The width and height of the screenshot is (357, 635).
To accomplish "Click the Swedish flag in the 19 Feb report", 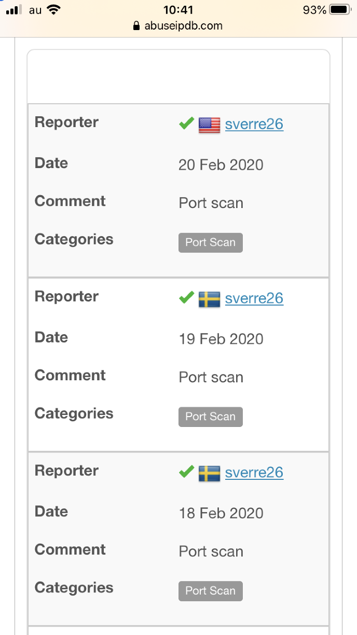I will [210, 299].
